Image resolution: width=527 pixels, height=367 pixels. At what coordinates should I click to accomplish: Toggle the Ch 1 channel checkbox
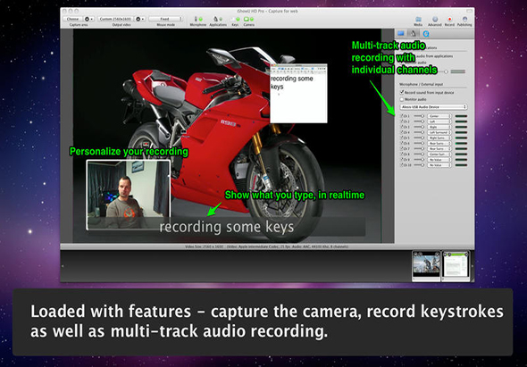(402, 116)
